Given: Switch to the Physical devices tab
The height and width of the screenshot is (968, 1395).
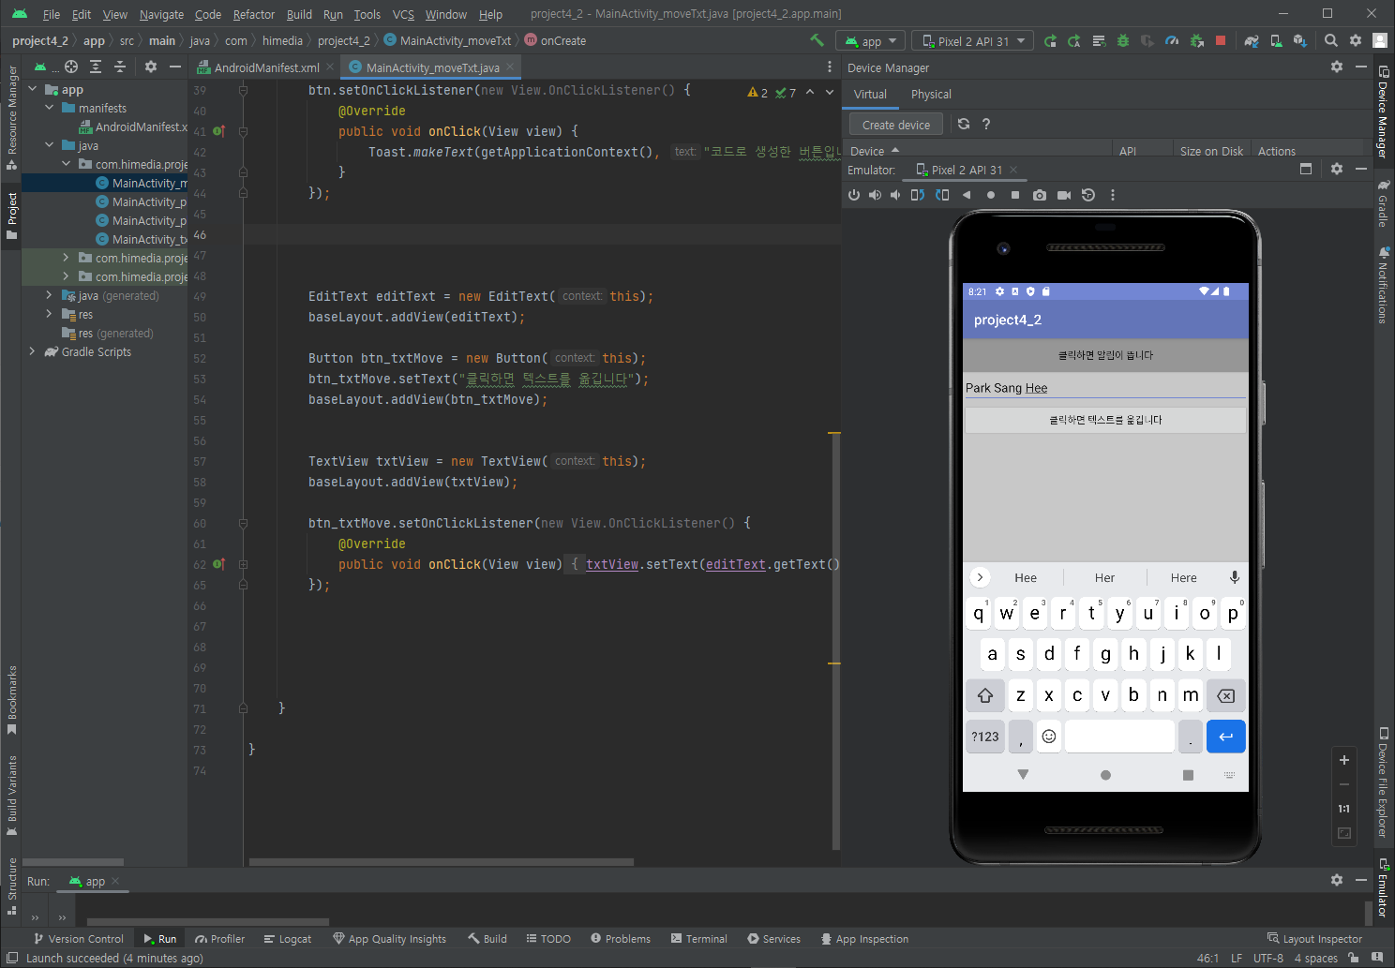Looking at the screenshot, I should [931, 95].
